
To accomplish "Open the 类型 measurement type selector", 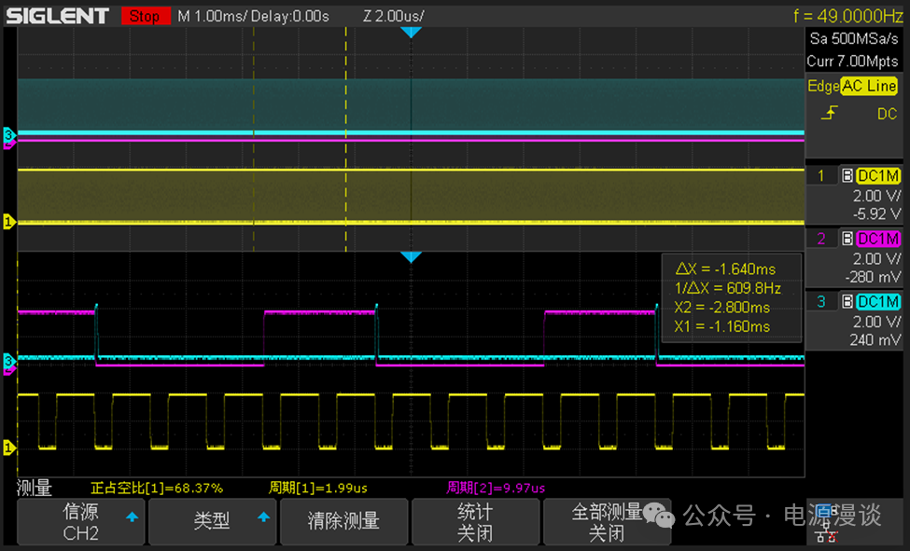I will (x=212, y=522).
